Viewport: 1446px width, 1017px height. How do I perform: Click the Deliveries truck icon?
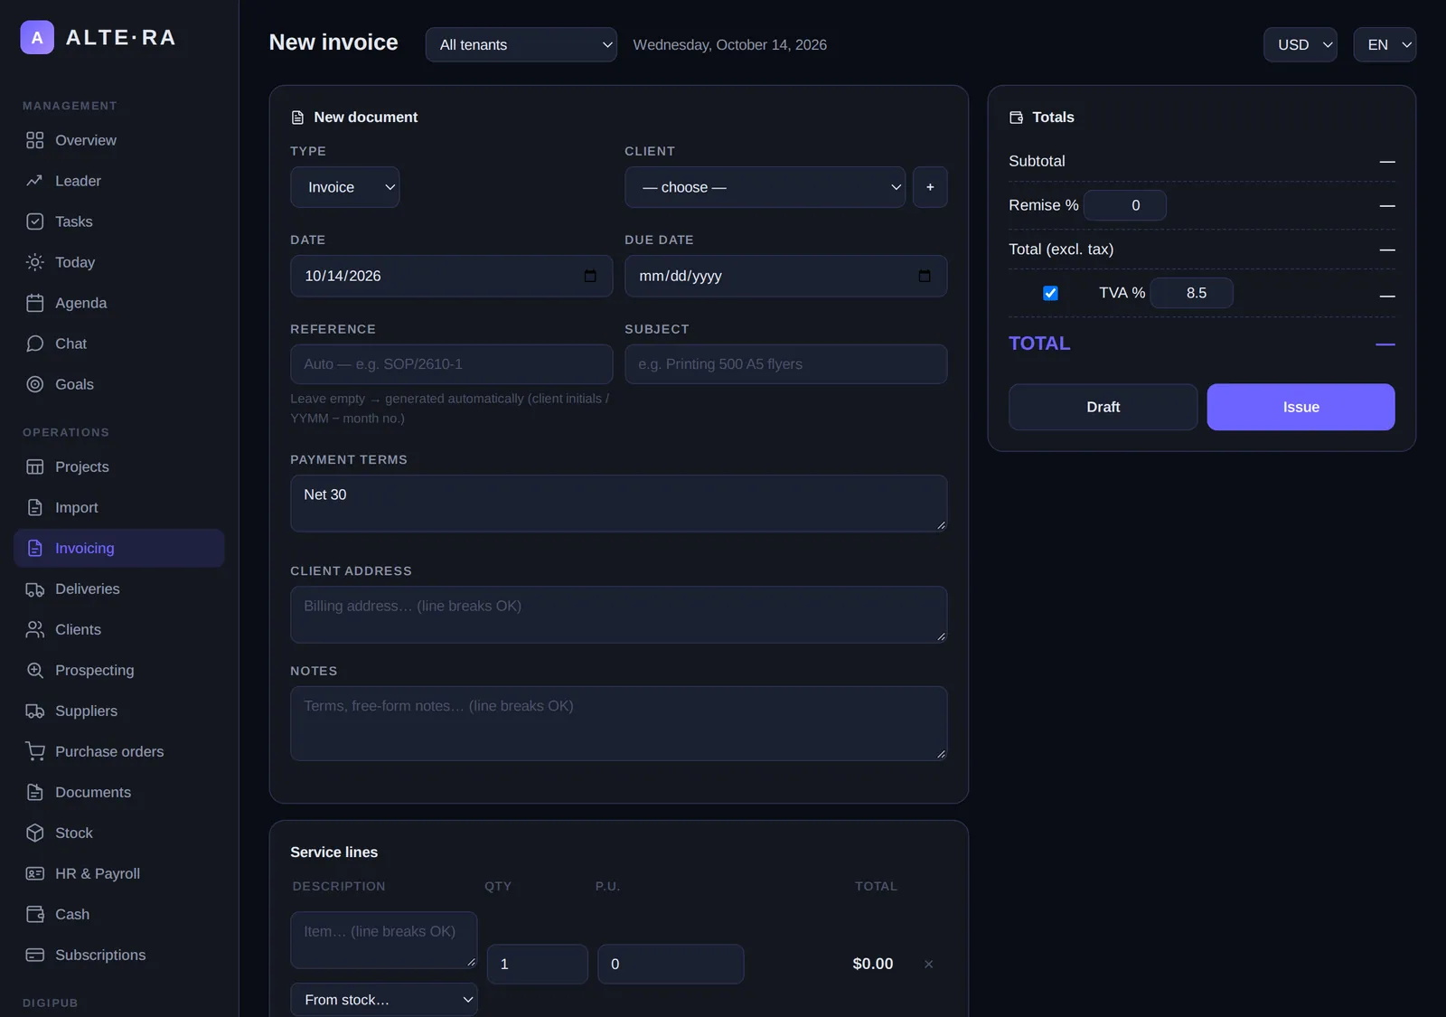[x=35, y=589]
